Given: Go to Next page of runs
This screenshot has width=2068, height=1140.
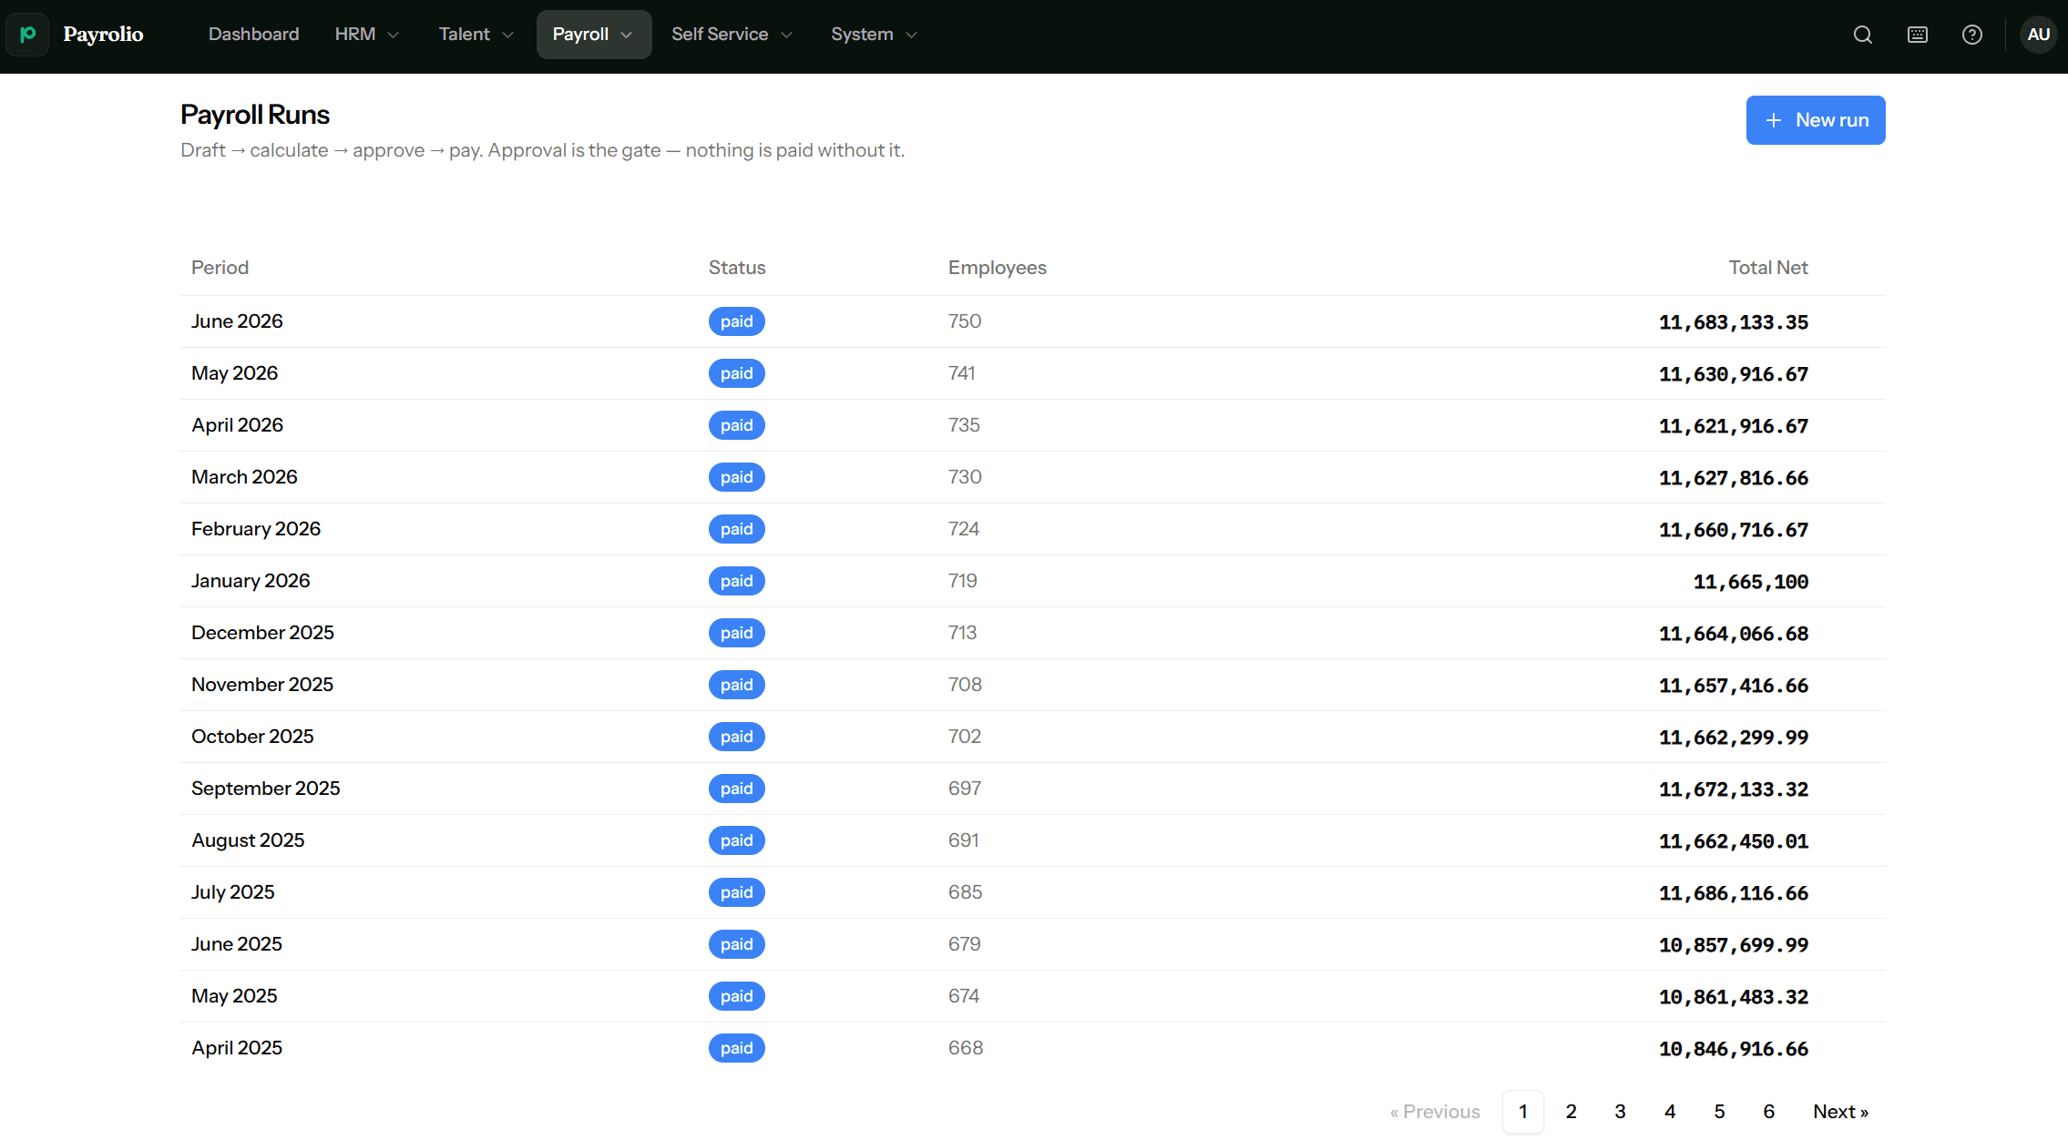Looking at the screenshot, I should 1840,1112.
